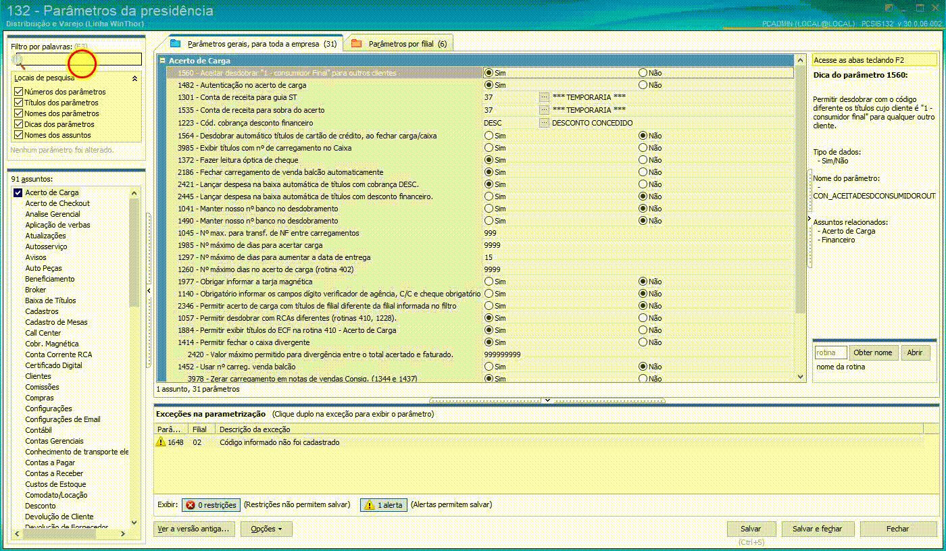Collapse the Acerto de Carga group header
Screen dimensions: 946x551
pos(163,61)
